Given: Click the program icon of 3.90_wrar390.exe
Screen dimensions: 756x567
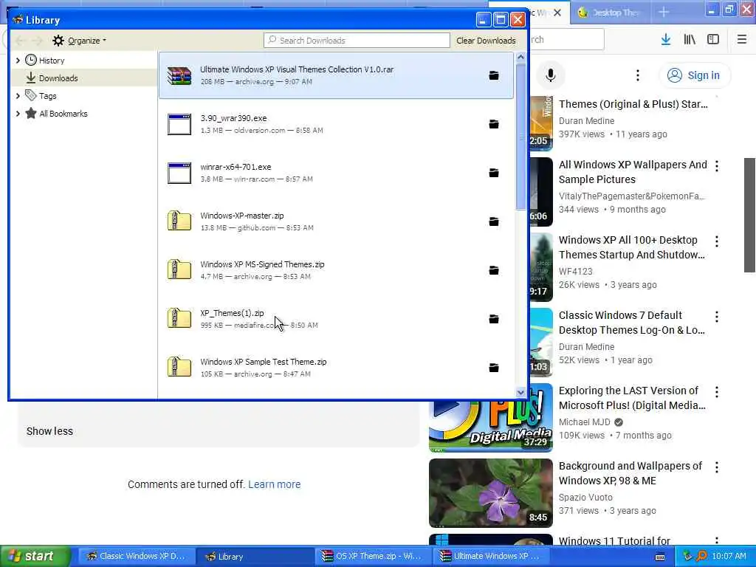Looking at the screenshot, I should point(179,124).
